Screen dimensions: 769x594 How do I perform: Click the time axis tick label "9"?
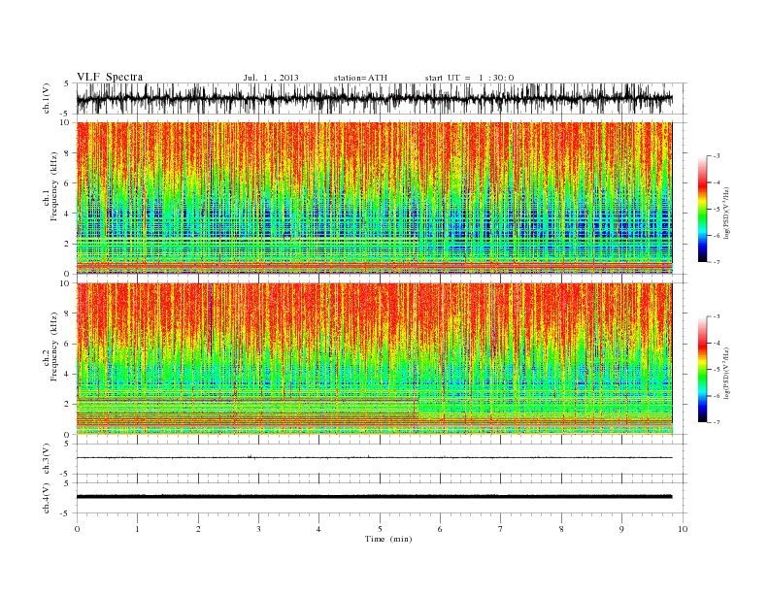(621, 529)
